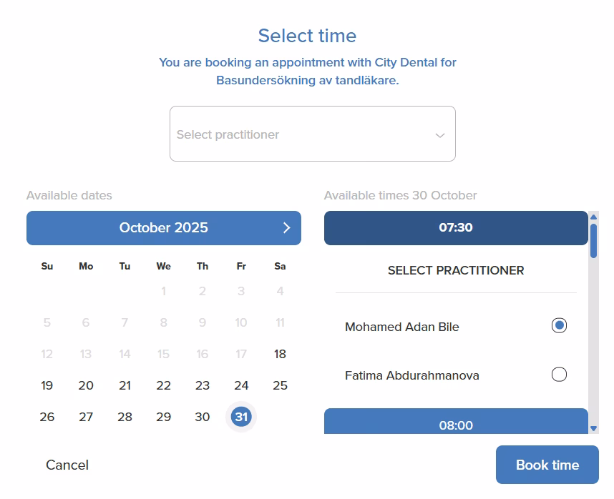The height and width of the screenshot is (499, 614).
Task: Select October 30 on the calendar
Action: pos(202,417)
